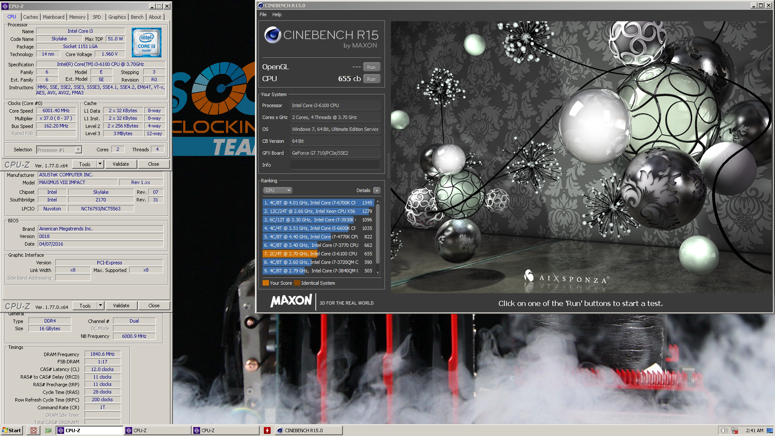Viewport: 775px width, 436px height.
Task: Select ranking row 1 Core i7-6700K
Action: click(x=318, y=203)
